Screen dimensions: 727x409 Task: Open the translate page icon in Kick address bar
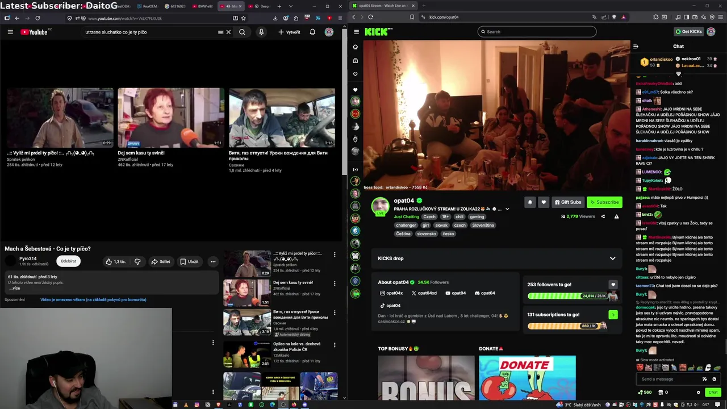tap(594, 17)
